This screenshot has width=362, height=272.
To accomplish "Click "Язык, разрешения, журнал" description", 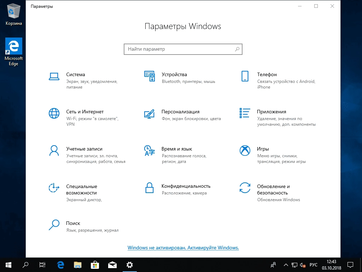I will click(92, 230).
